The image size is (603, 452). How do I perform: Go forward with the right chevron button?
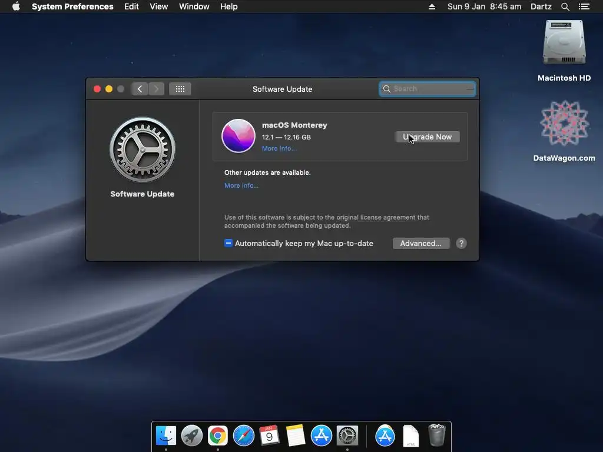pyautogui.click(x=156, y=89)
